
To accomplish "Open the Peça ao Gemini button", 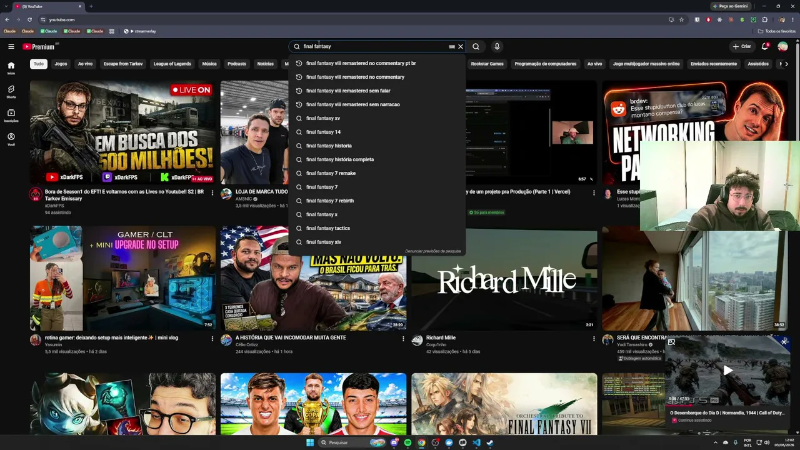I will point(730,6).
